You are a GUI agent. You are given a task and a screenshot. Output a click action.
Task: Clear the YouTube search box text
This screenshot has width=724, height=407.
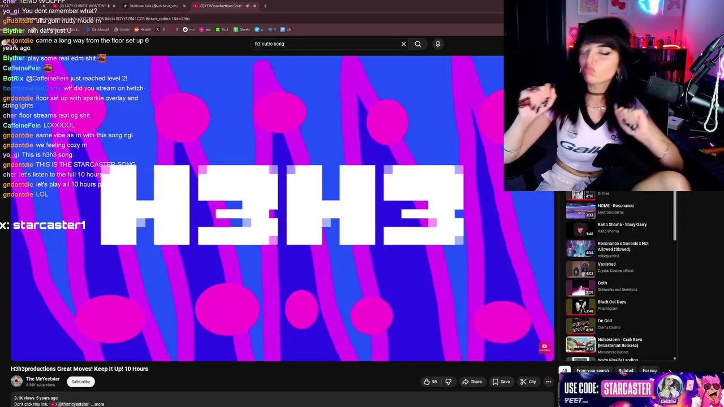click(x=403, y=44)
